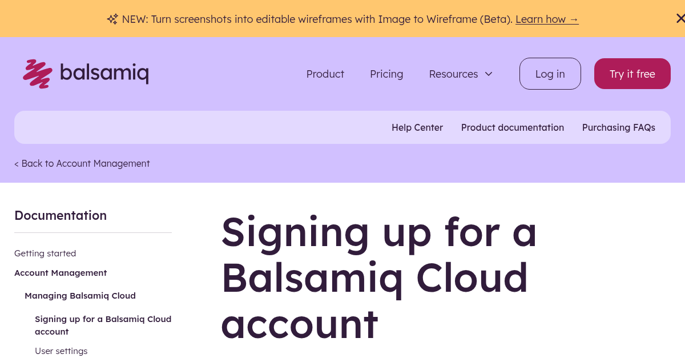Click the Balsamiq squiggle logo
685x358 pixels.
(x=37, y=73)
